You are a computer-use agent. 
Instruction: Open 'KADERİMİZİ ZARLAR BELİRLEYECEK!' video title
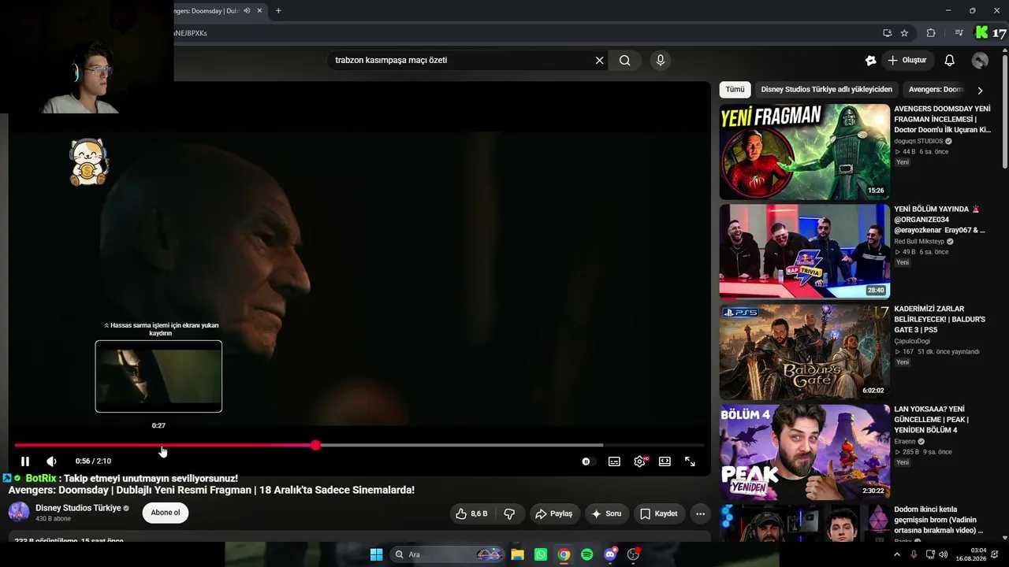940,320
